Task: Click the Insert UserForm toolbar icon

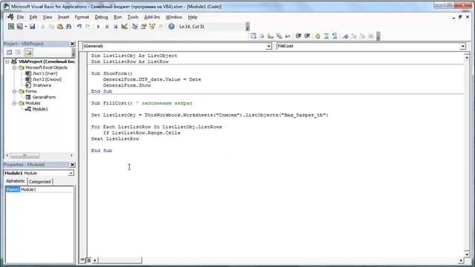Action: tap(20, 27)
